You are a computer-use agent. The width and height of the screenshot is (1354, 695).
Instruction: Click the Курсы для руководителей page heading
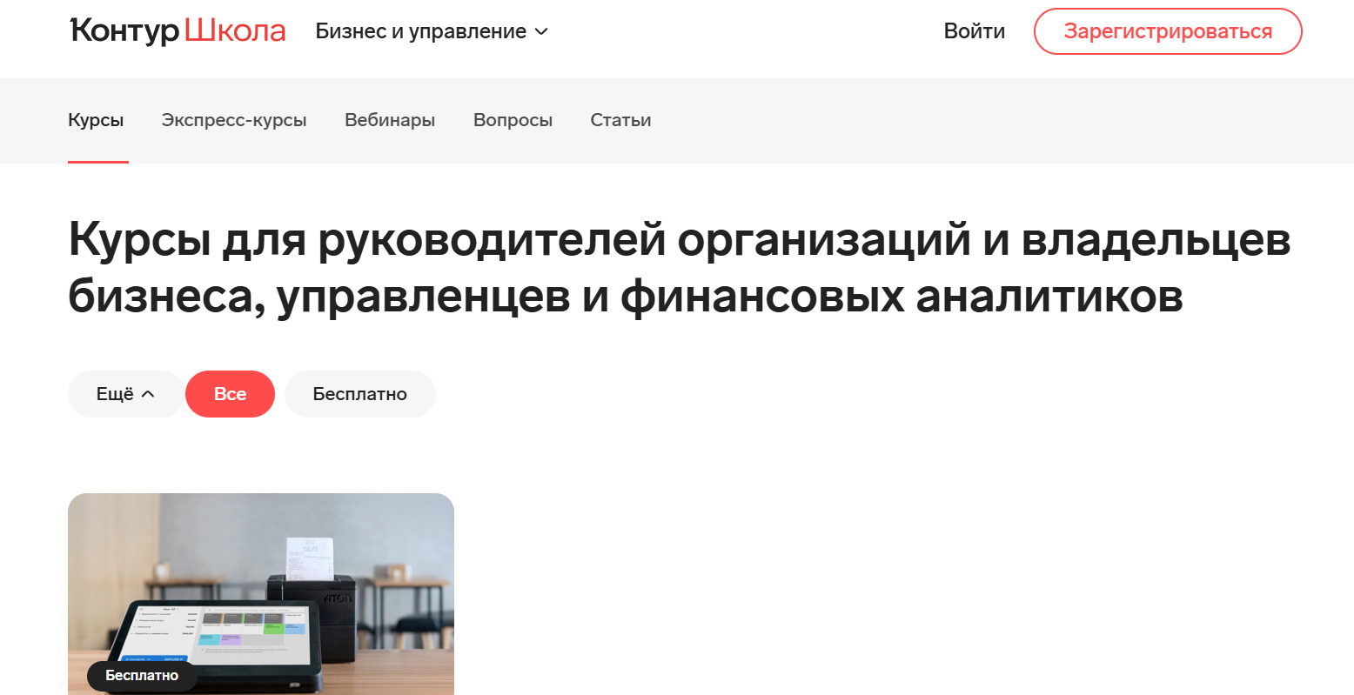click(x=679, y=267)
